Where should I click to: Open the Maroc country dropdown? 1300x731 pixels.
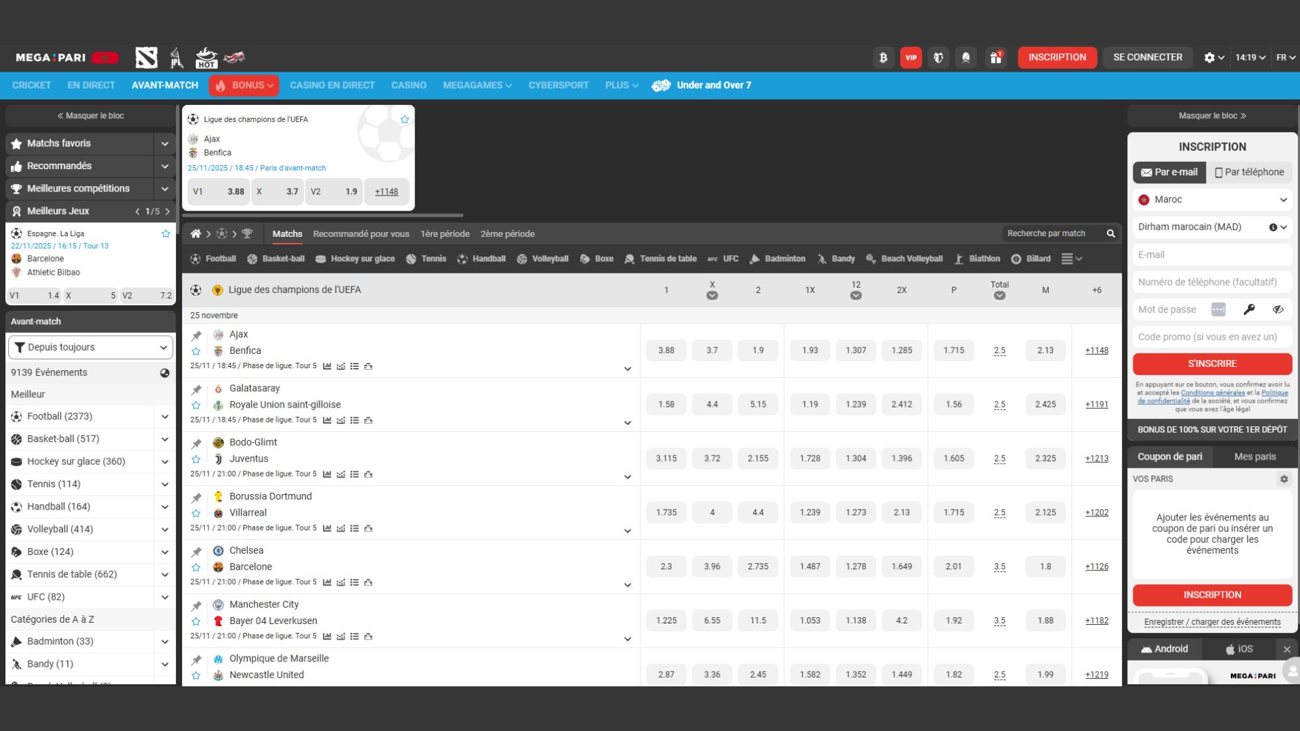point(1212,200)
